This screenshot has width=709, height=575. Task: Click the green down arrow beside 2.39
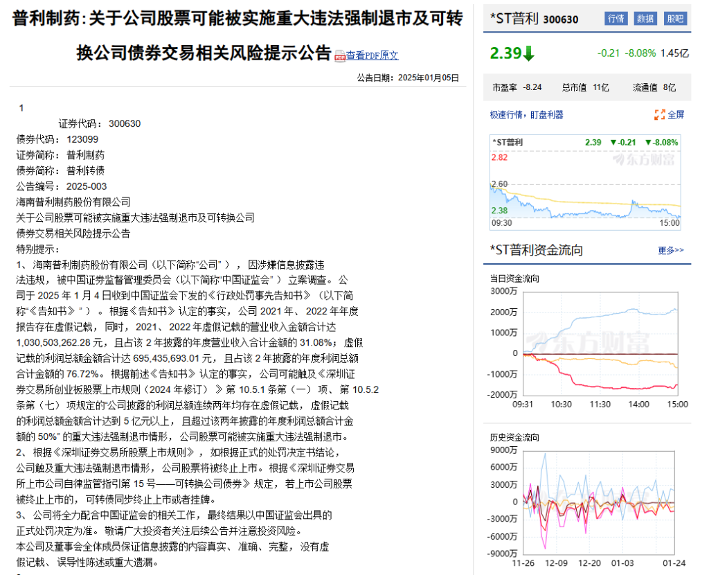pos(528,54)
